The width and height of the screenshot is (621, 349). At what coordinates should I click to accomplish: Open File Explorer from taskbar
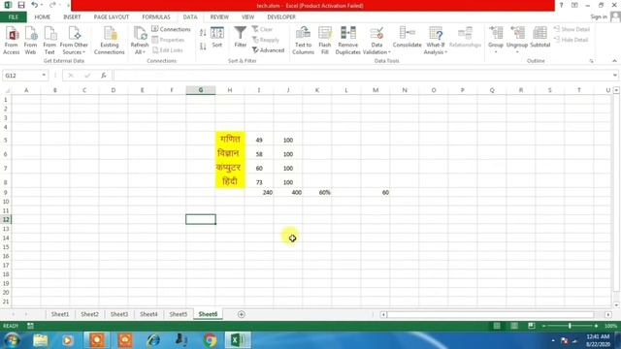(x=40, y=340)
